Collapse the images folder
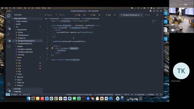The width and height of the screenshot is (194, 109). click(x=28, y=46)
